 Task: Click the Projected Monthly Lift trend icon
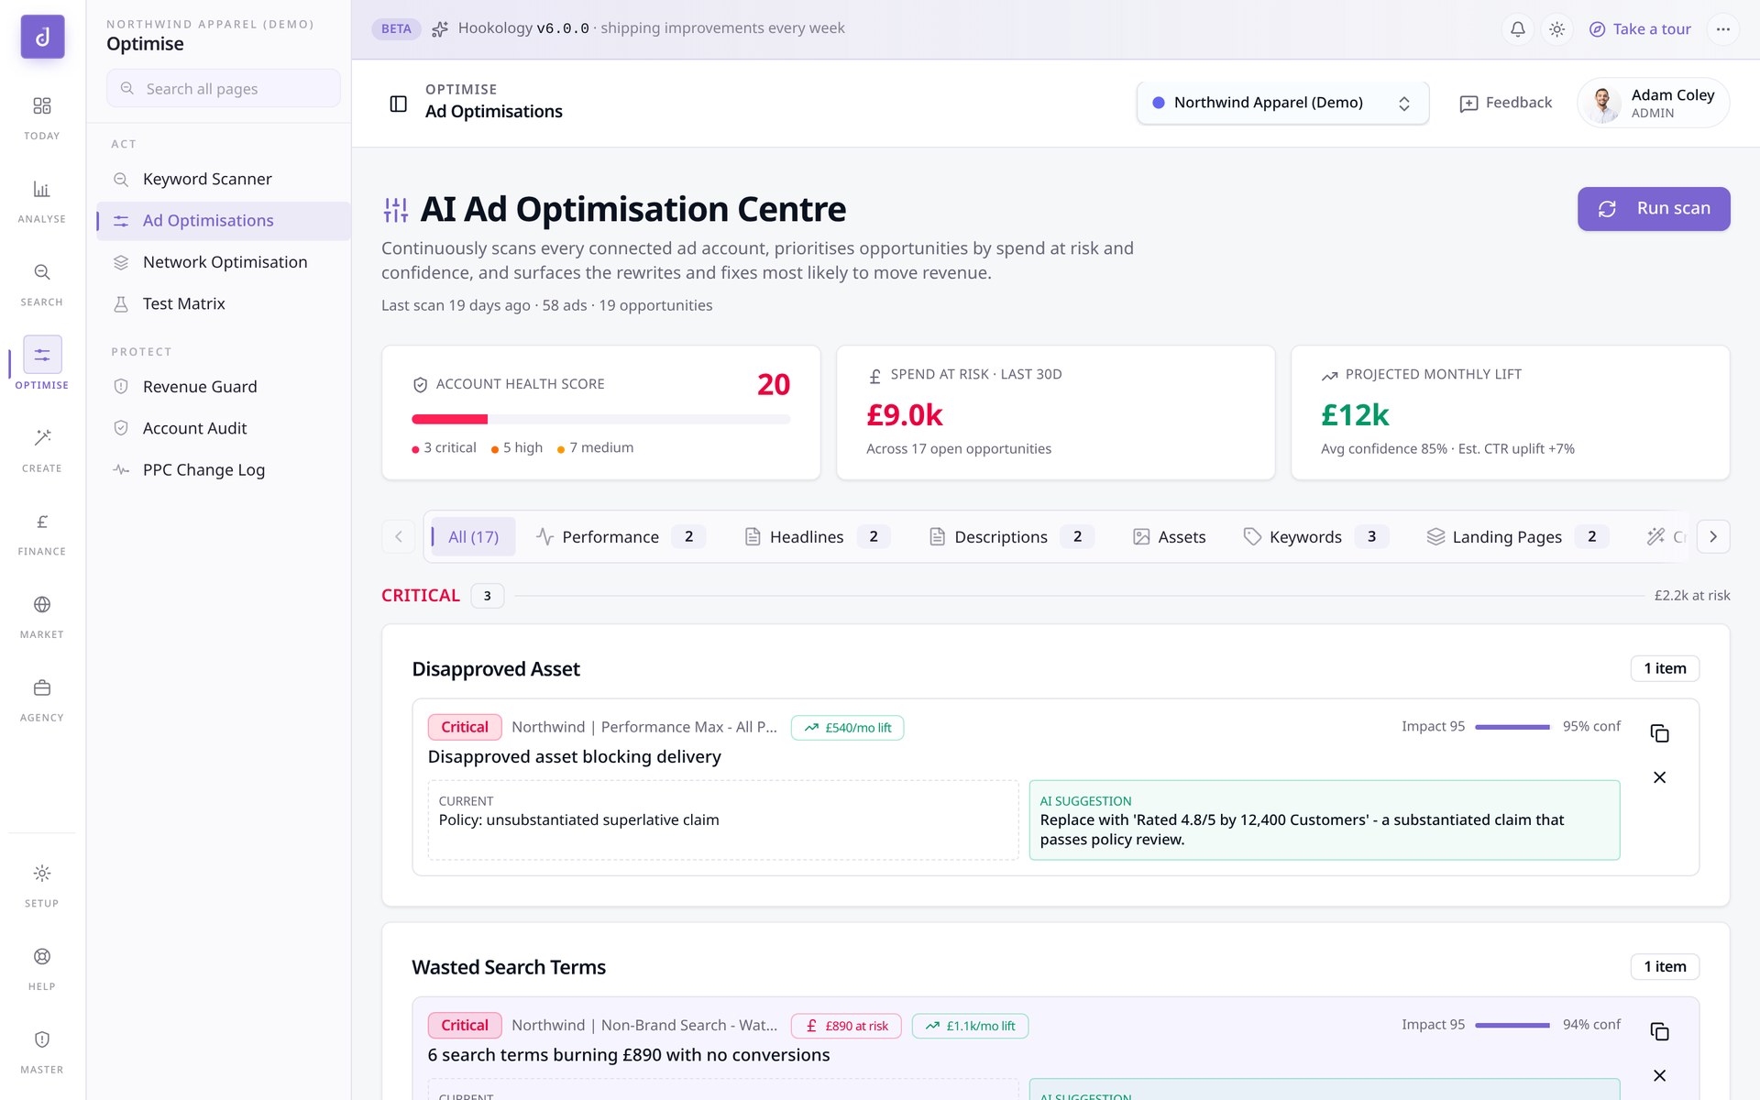click(1329, 376)
